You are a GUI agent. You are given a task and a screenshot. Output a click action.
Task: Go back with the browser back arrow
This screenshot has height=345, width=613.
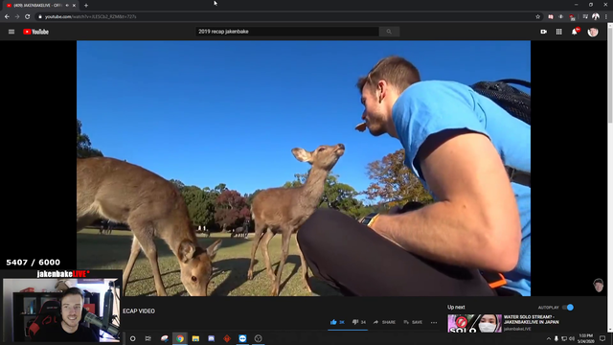click(x=7, y=16)
